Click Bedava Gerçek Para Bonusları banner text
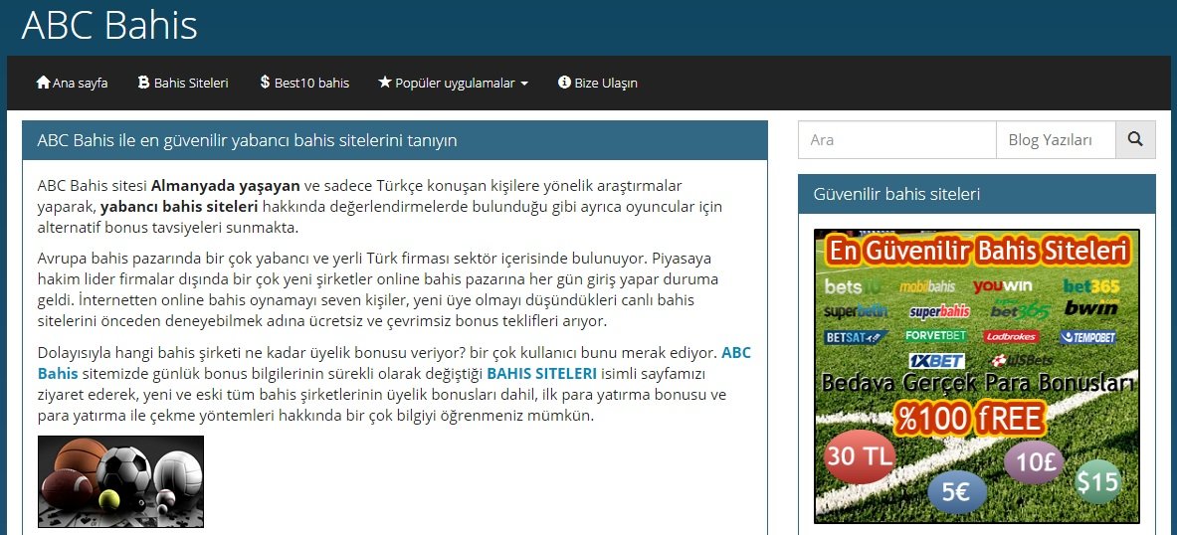The height and width of the screenshot is (535, 1177). click(977, 384)
